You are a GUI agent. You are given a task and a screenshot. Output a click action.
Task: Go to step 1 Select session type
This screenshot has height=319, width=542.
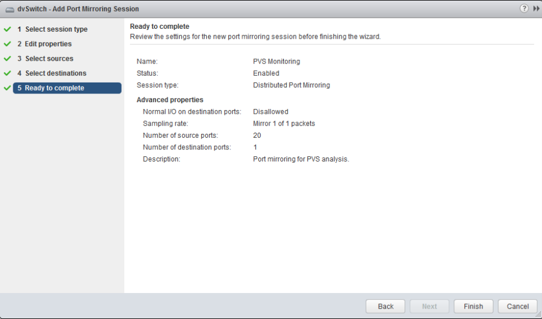(x=56, y=29)
